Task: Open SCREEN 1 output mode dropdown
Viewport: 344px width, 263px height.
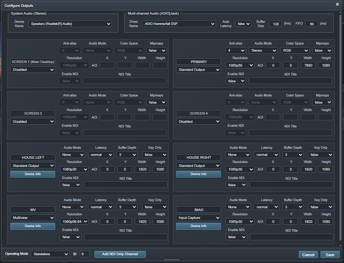Action: point(33,70)
